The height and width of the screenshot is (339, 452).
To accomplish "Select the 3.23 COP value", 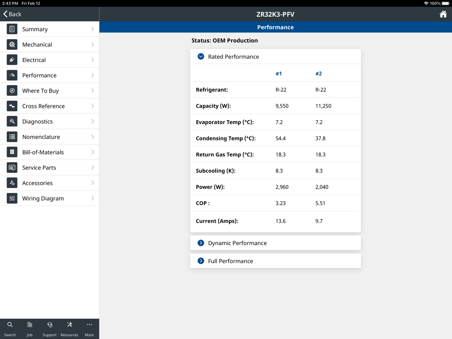I will point(281,203).
